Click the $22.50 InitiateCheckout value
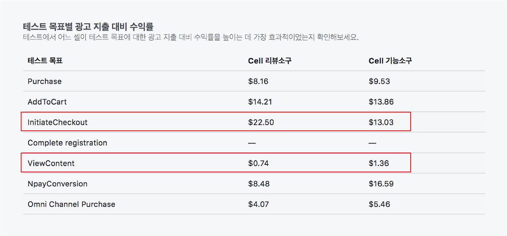This screenshot has width=507, height=236. tap(261, 123)
